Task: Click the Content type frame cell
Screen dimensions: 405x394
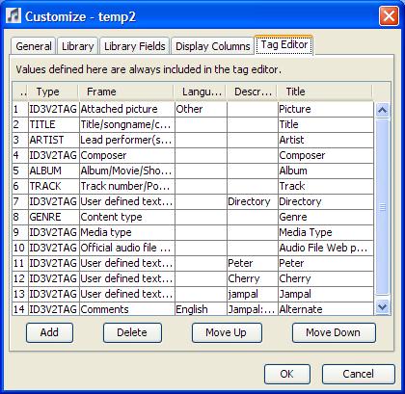Action: click(x=127, y=217)
